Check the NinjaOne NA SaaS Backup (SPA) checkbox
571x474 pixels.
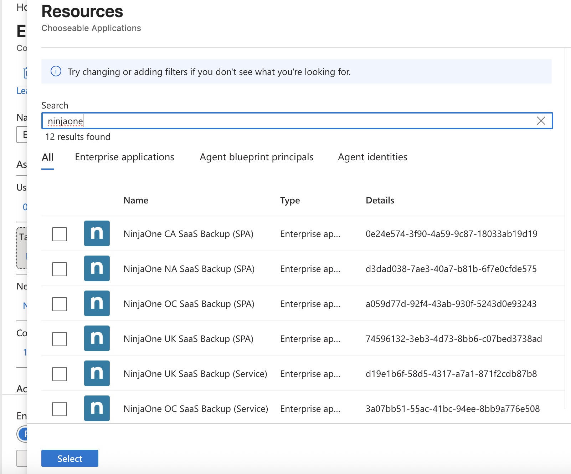click(60, 269)
